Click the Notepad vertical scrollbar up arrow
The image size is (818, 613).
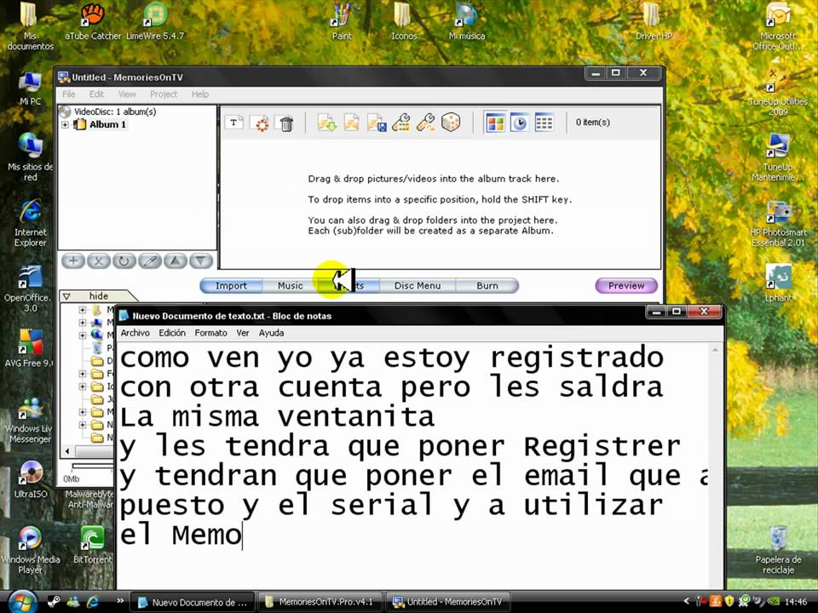715,350
